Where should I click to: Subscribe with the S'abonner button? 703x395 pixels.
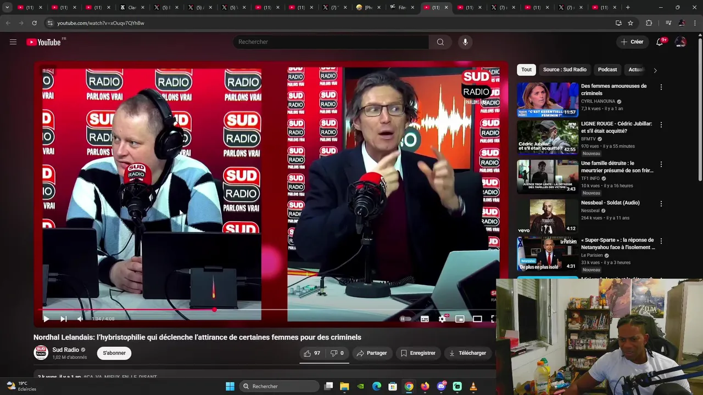pos(114,353)
